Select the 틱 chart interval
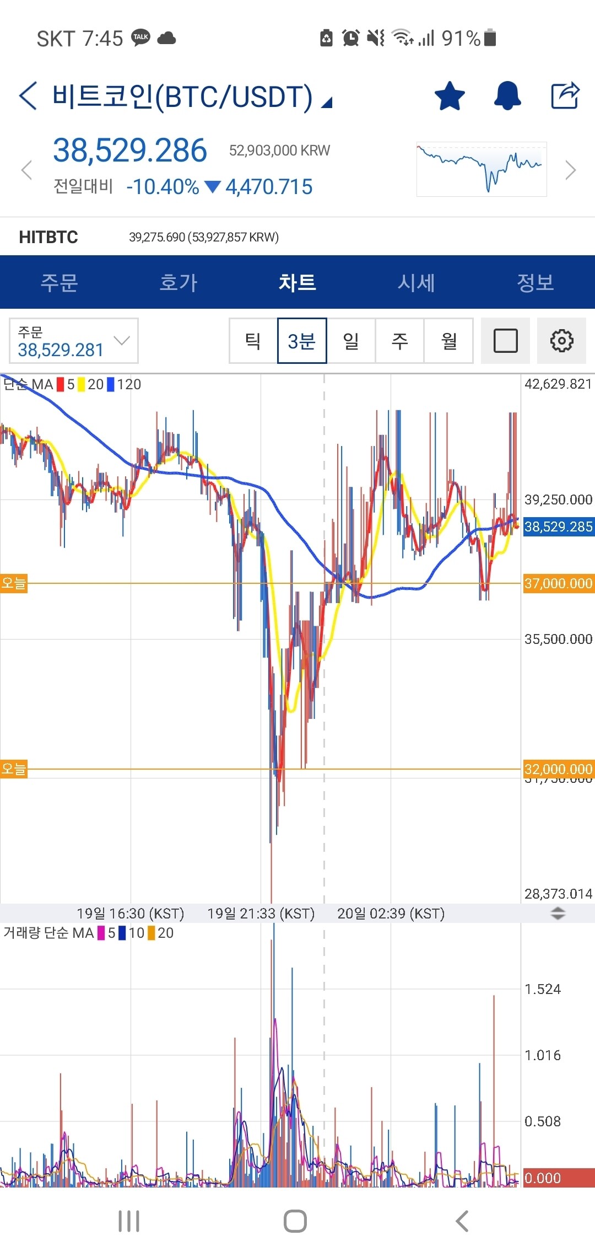Viewport: 595px width, 1257px height. [x=253, y=341]
